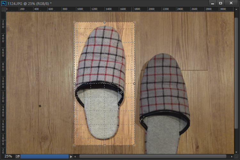Maximize the 1124.JPG document window
This screenshot has width=240, height=160.
click(x=220, y=3)
